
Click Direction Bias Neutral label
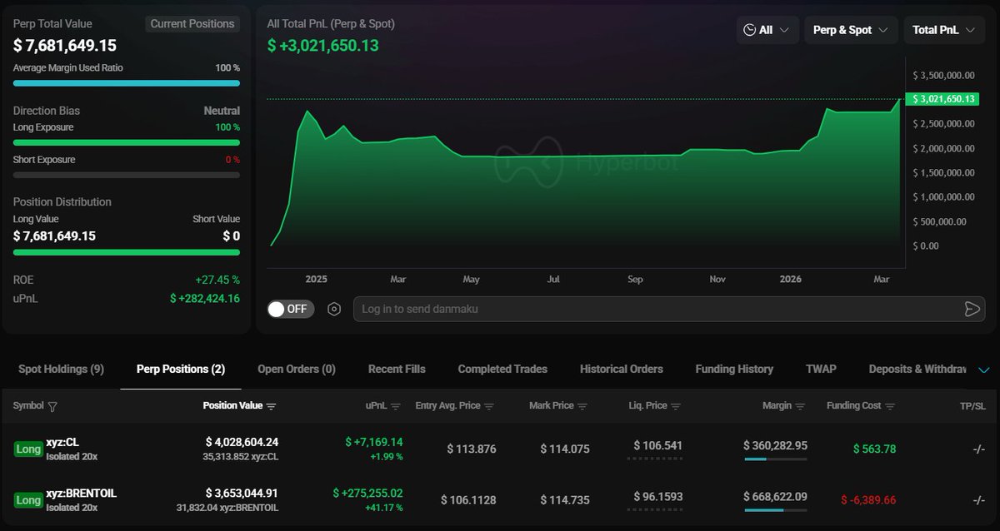222,111
